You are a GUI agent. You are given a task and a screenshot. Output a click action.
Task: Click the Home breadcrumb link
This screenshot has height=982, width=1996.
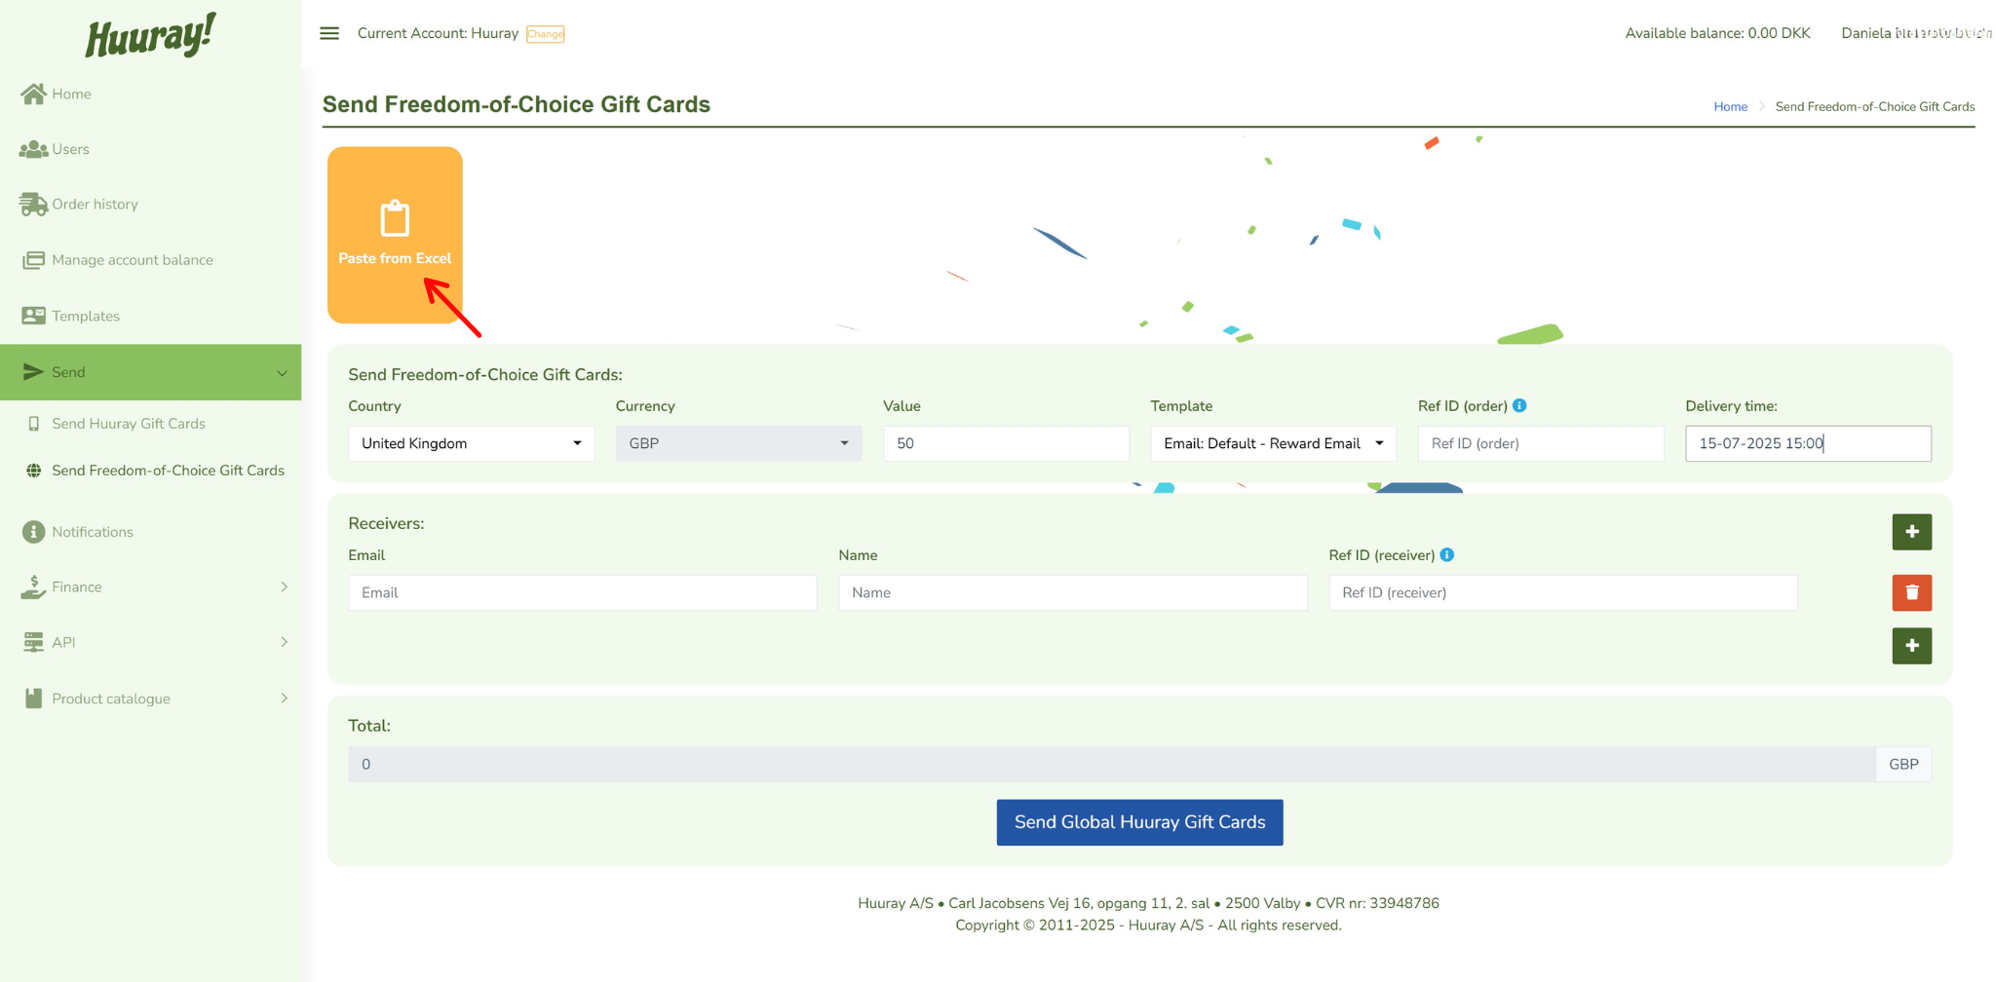1730,106
